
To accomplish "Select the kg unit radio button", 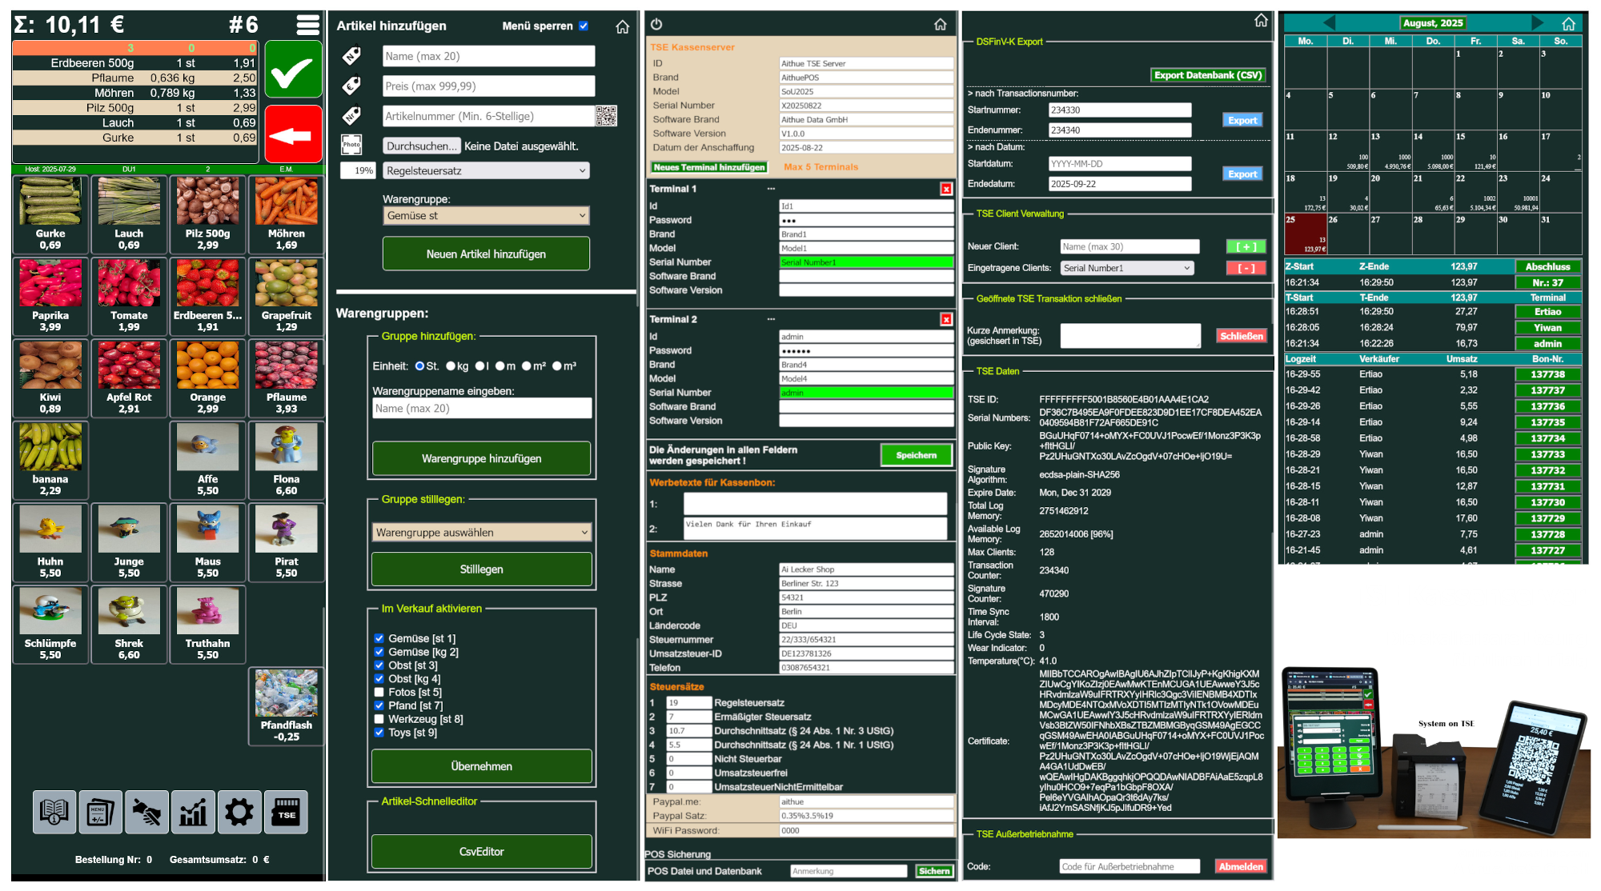I will click(x=451, y=366).
